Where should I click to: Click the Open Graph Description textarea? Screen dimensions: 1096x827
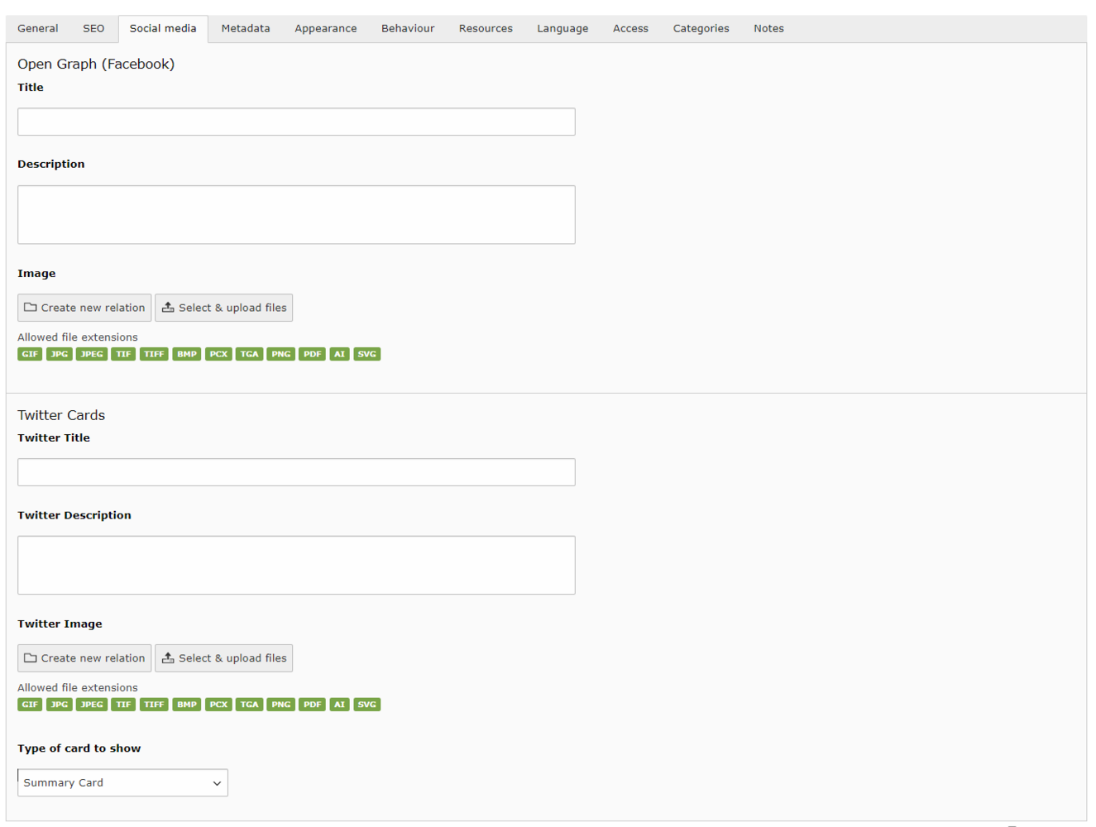click(x=296, y=215)
